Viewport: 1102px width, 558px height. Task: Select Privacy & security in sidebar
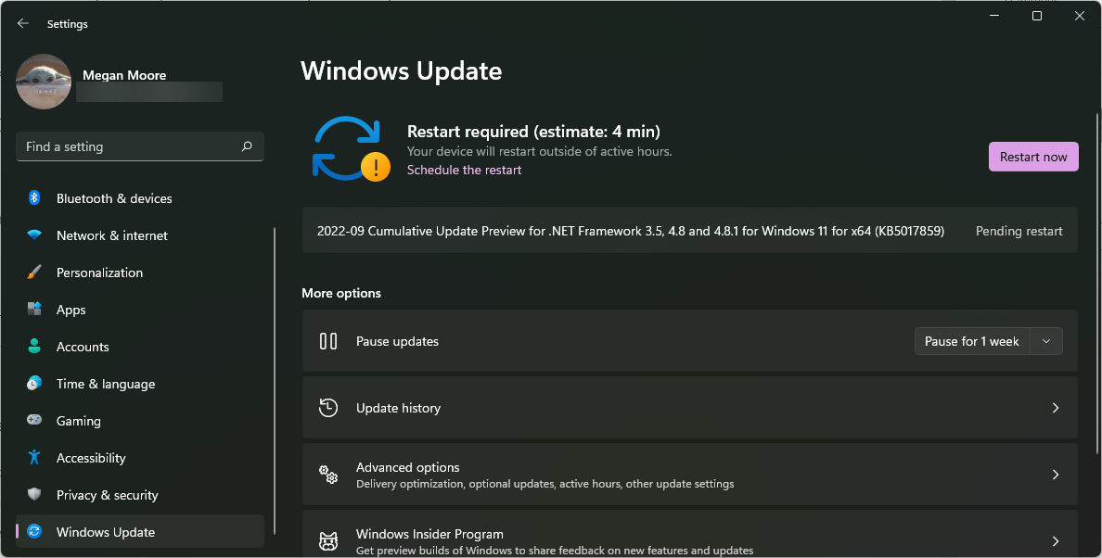(x=140, y=496)
